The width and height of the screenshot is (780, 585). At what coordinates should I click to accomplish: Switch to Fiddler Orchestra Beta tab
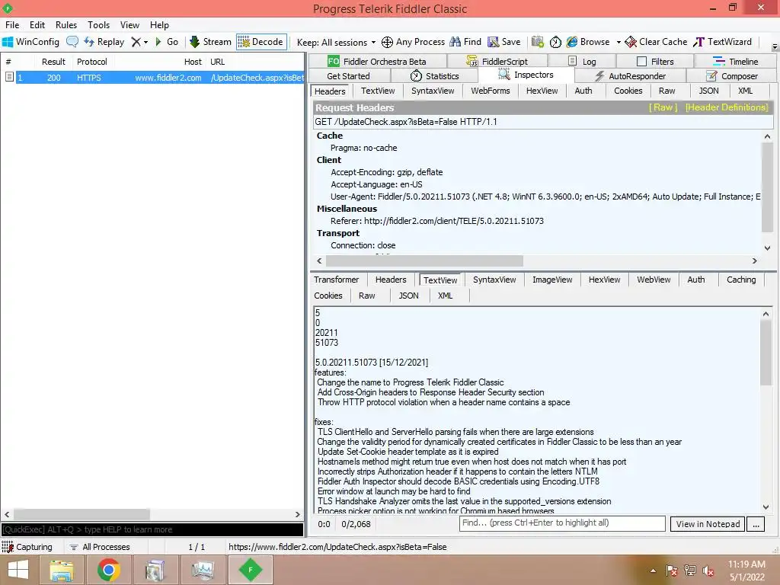pos(376,61)
